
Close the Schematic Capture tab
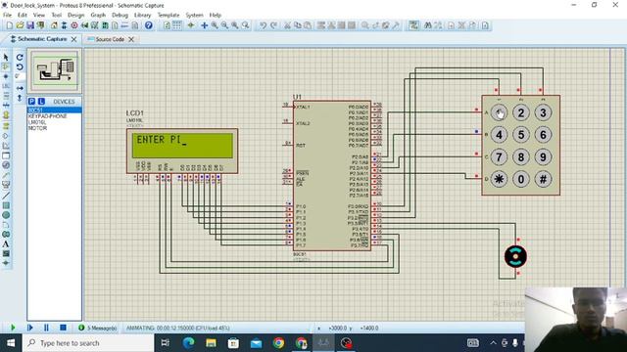point(74,39)
